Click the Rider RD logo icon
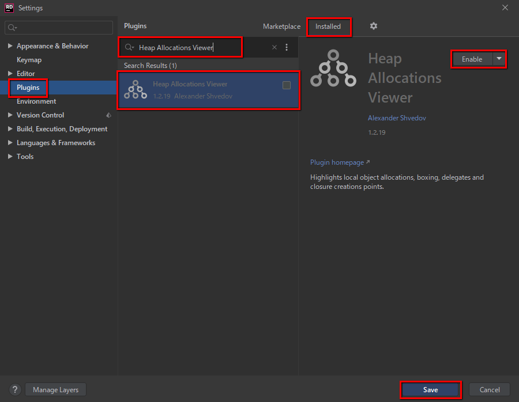 pyautogui.click(x=9, y=7)
